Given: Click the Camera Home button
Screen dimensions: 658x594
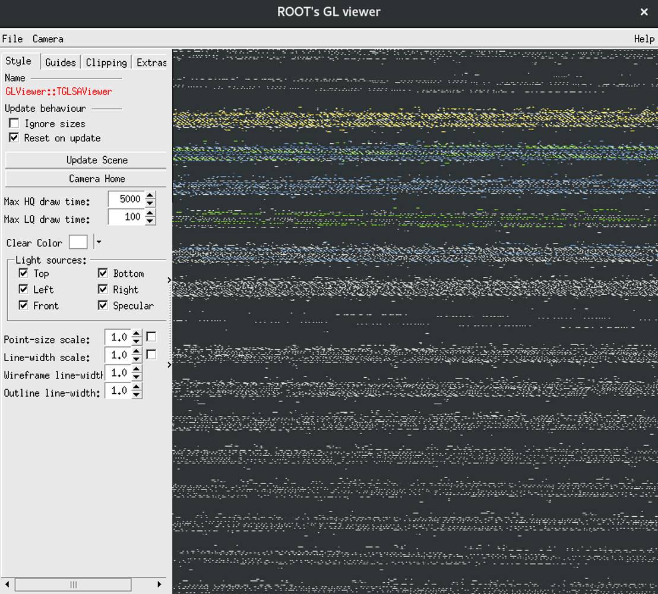Looking at the screenshot, I should click(85, 178).
